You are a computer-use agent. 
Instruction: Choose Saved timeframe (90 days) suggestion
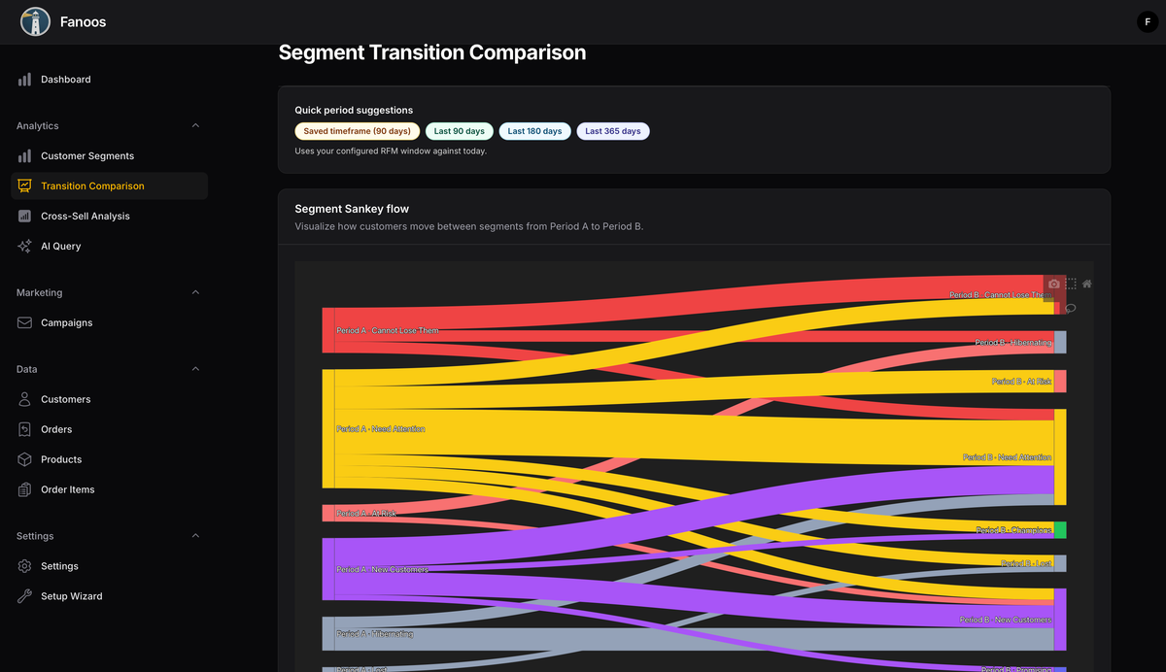click(357, 131)
